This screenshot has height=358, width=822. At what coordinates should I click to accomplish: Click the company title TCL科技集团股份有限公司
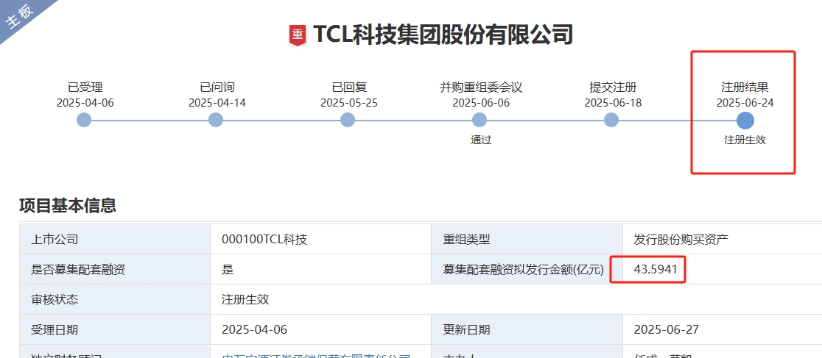[x=443, y=35]
